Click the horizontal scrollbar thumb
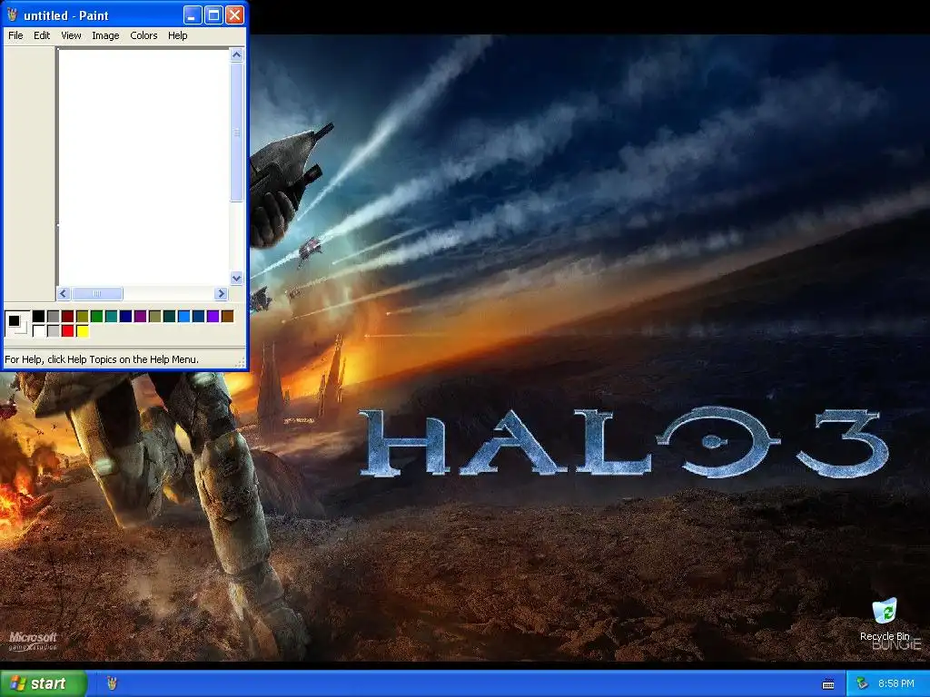The image size is (930, 697). [x=97, y=293]
